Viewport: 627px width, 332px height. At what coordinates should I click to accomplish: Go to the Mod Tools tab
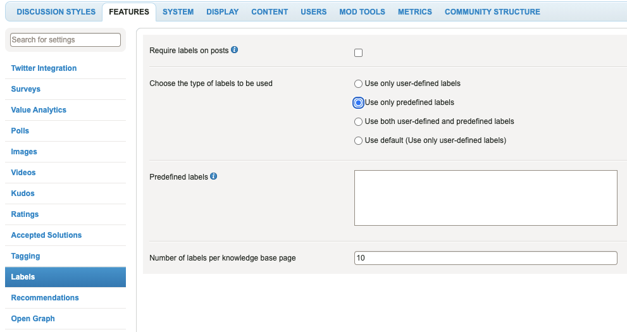[362, 12]
